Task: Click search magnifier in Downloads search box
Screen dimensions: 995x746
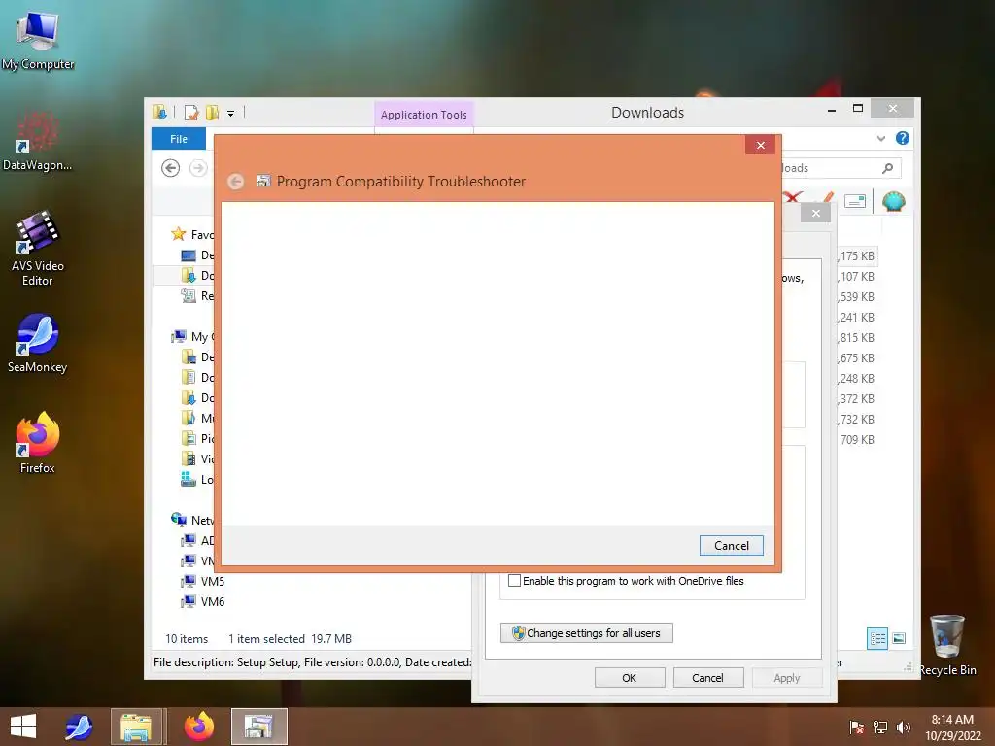Action: point(888,168)
